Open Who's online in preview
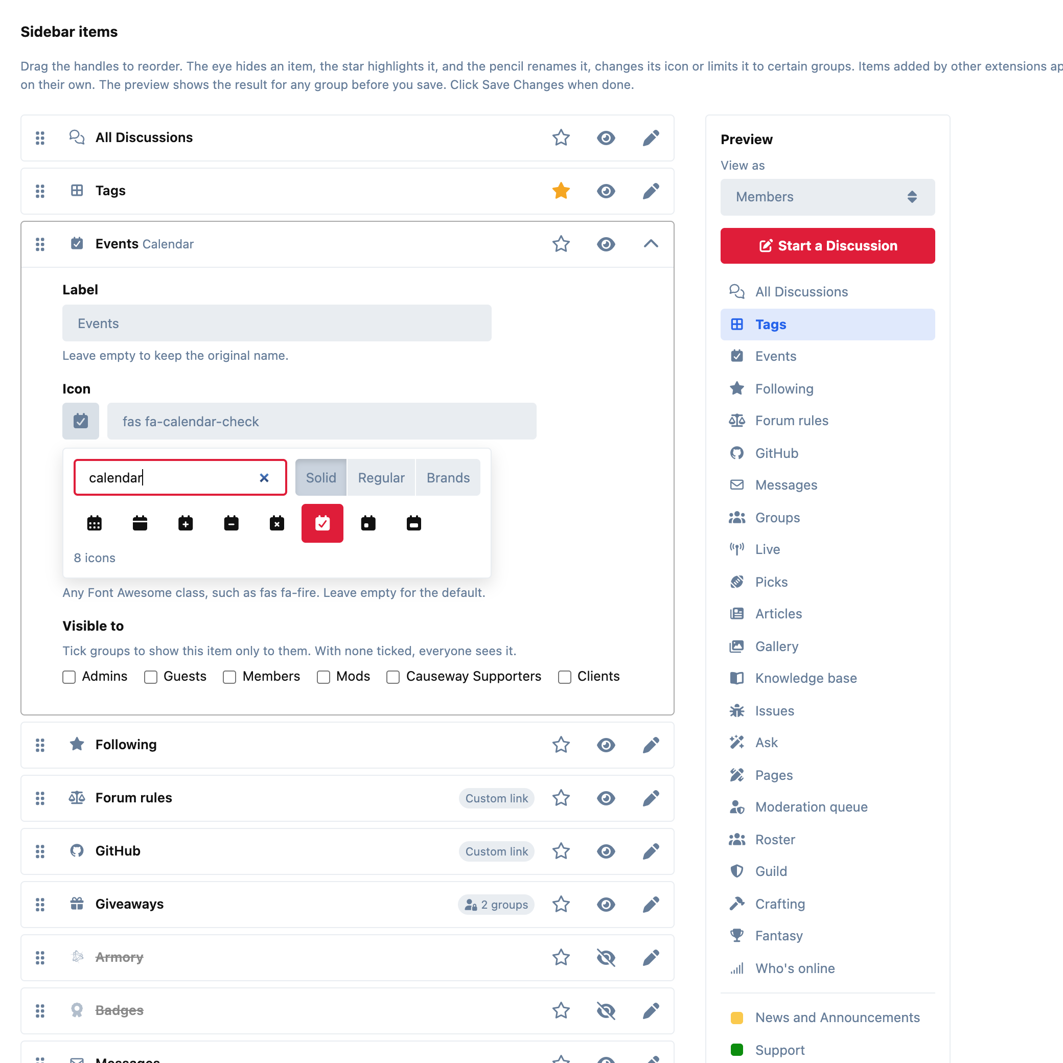This screenshot has width=1063, height=1063. [x=827, y=968]
